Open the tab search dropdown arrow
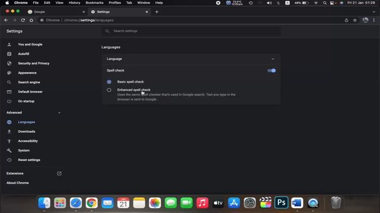Viewport: 380px width, 213px height. 373,12
